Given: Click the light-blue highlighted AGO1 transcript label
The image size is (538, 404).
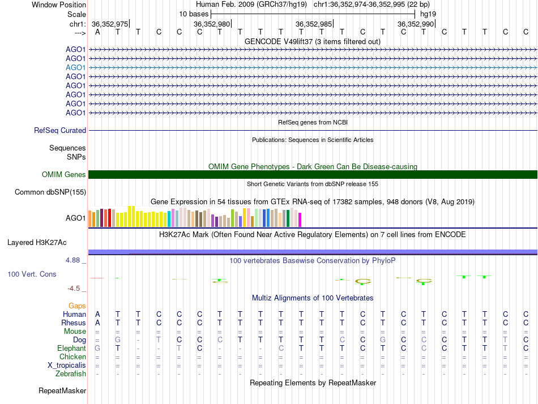Looking at the screenshot, I should pos(75,67).
